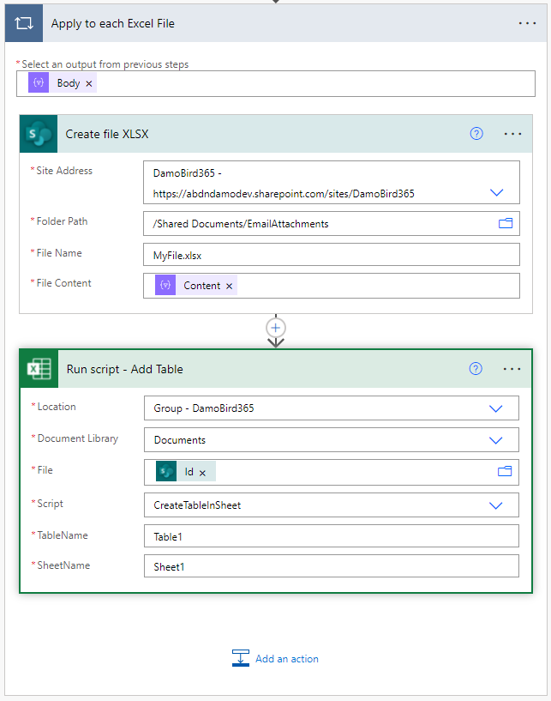Expand the Document Library dropdown
The image size is (551, 701).
coord(495,440)
